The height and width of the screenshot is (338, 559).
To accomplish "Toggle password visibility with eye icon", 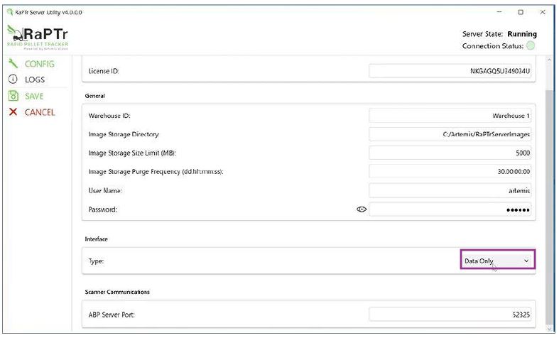I will 362,209.
